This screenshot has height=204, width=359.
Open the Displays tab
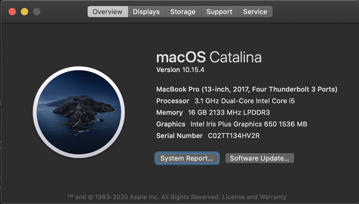pos(146,12)
